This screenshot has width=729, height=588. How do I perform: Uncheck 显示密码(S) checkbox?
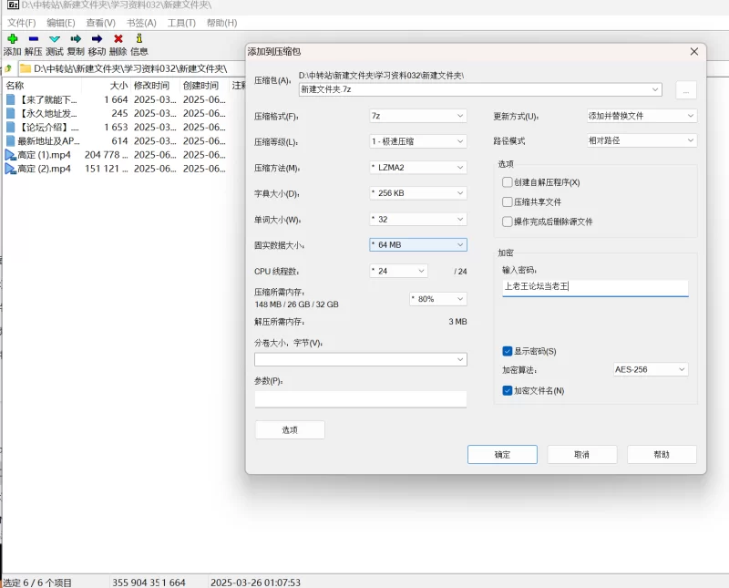[x=508, y=351]
